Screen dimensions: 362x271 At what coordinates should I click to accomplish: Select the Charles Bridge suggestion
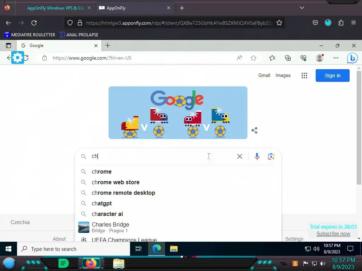(178, 227)
